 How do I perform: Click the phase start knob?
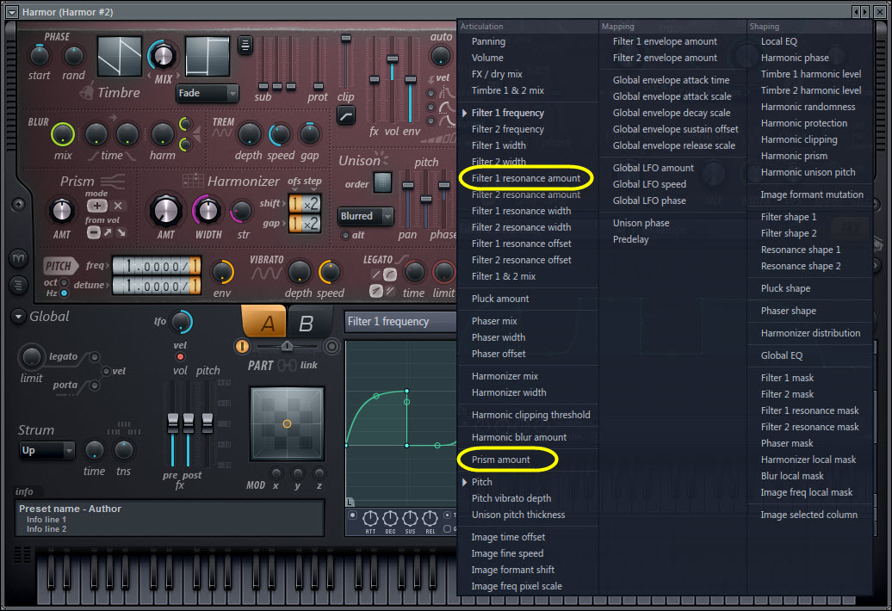(x=39, y=56)
